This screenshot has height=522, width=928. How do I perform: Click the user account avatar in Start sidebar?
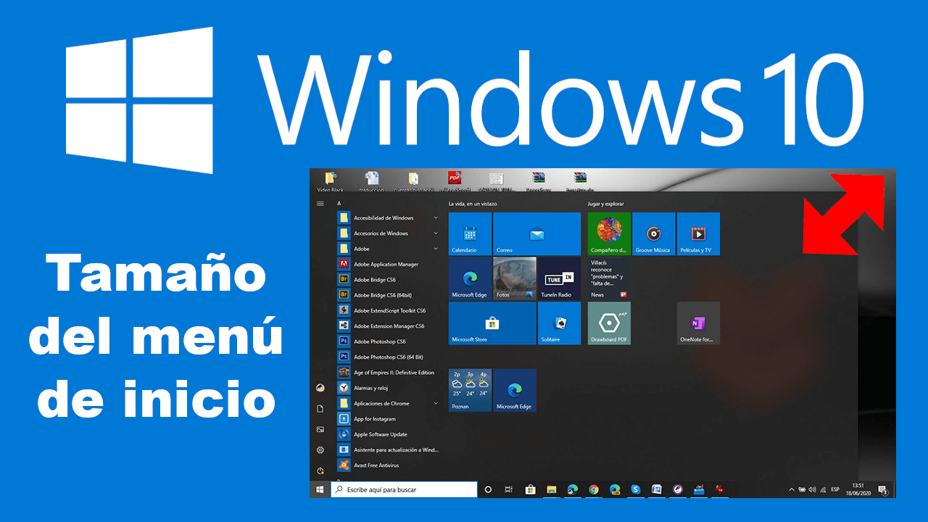click(x=320, y=388)
